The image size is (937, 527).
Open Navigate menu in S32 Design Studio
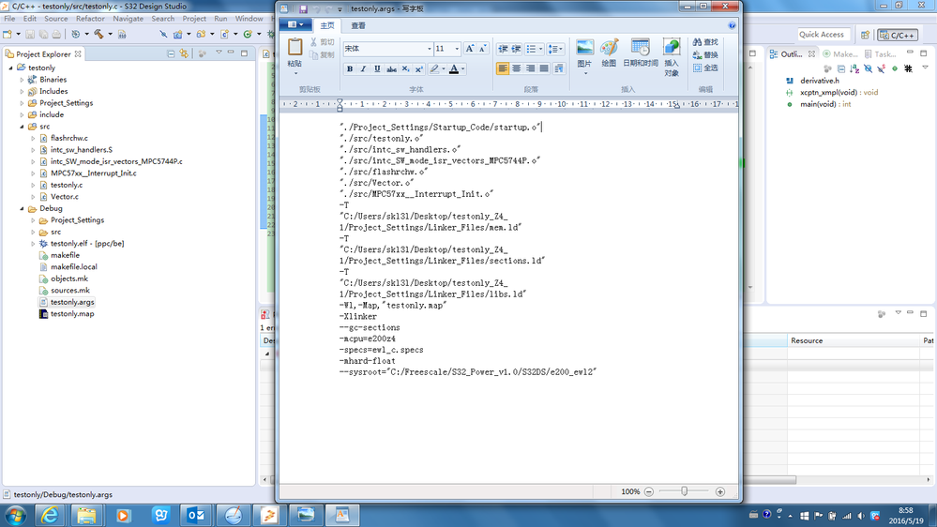point(128,19)
